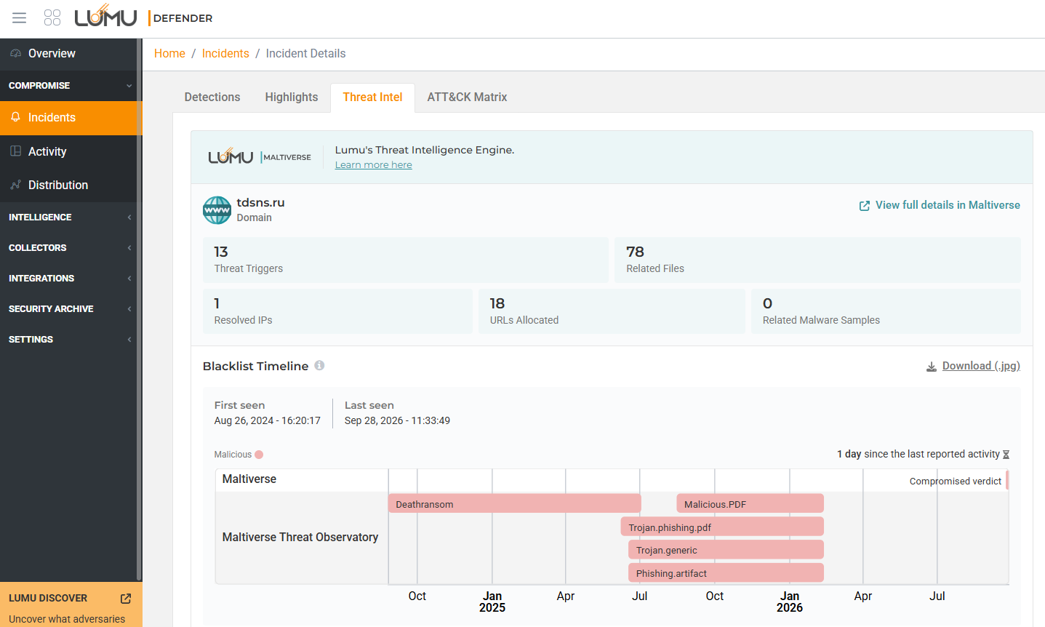1045x627 pixels.
Task: Click the hourglass last activity icon
Action: [1006, 455]
